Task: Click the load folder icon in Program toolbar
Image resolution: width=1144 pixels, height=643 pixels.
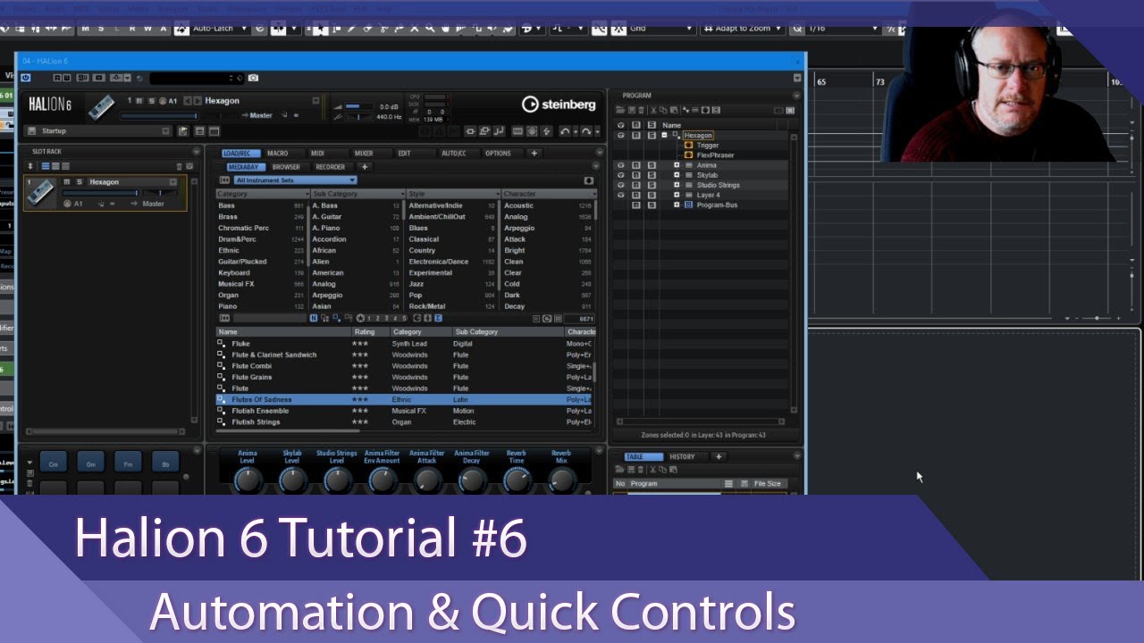Action: 620,110
